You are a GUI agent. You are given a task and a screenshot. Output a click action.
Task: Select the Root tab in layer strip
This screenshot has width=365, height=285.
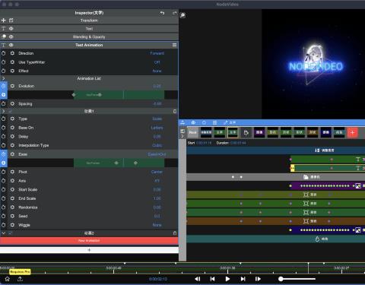pos(192,132)
